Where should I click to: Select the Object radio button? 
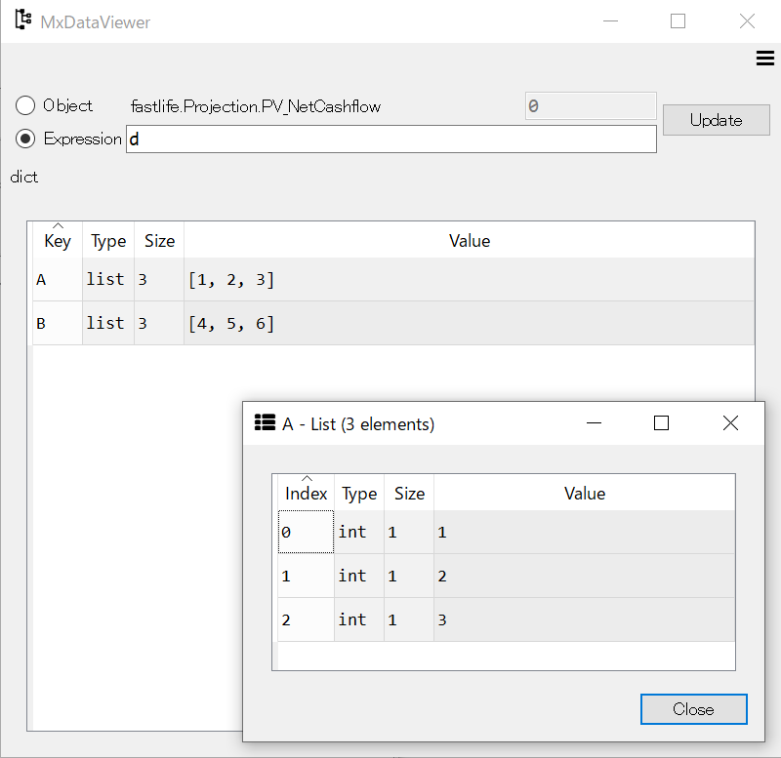tap(25, 105)
